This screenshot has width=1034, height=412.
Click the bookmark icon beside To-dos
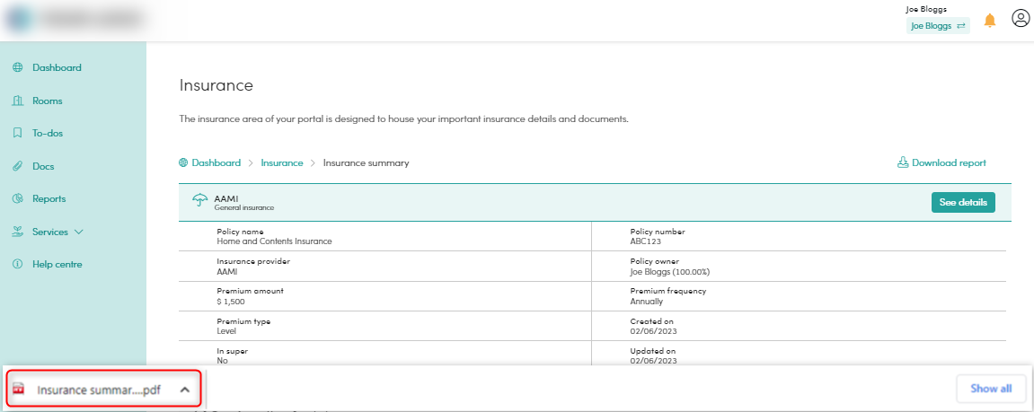(x=18, y=133)
